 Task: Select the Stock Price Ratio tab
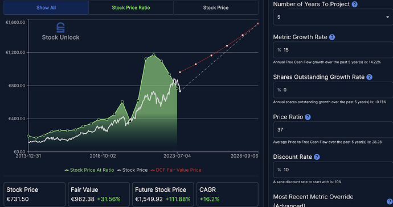click(x=131, y=8)
